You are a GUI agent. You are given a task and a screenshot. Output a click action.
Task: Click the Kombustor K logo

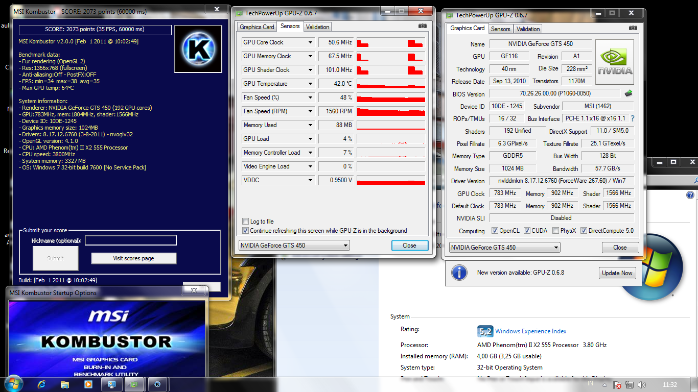coord(198,49)
